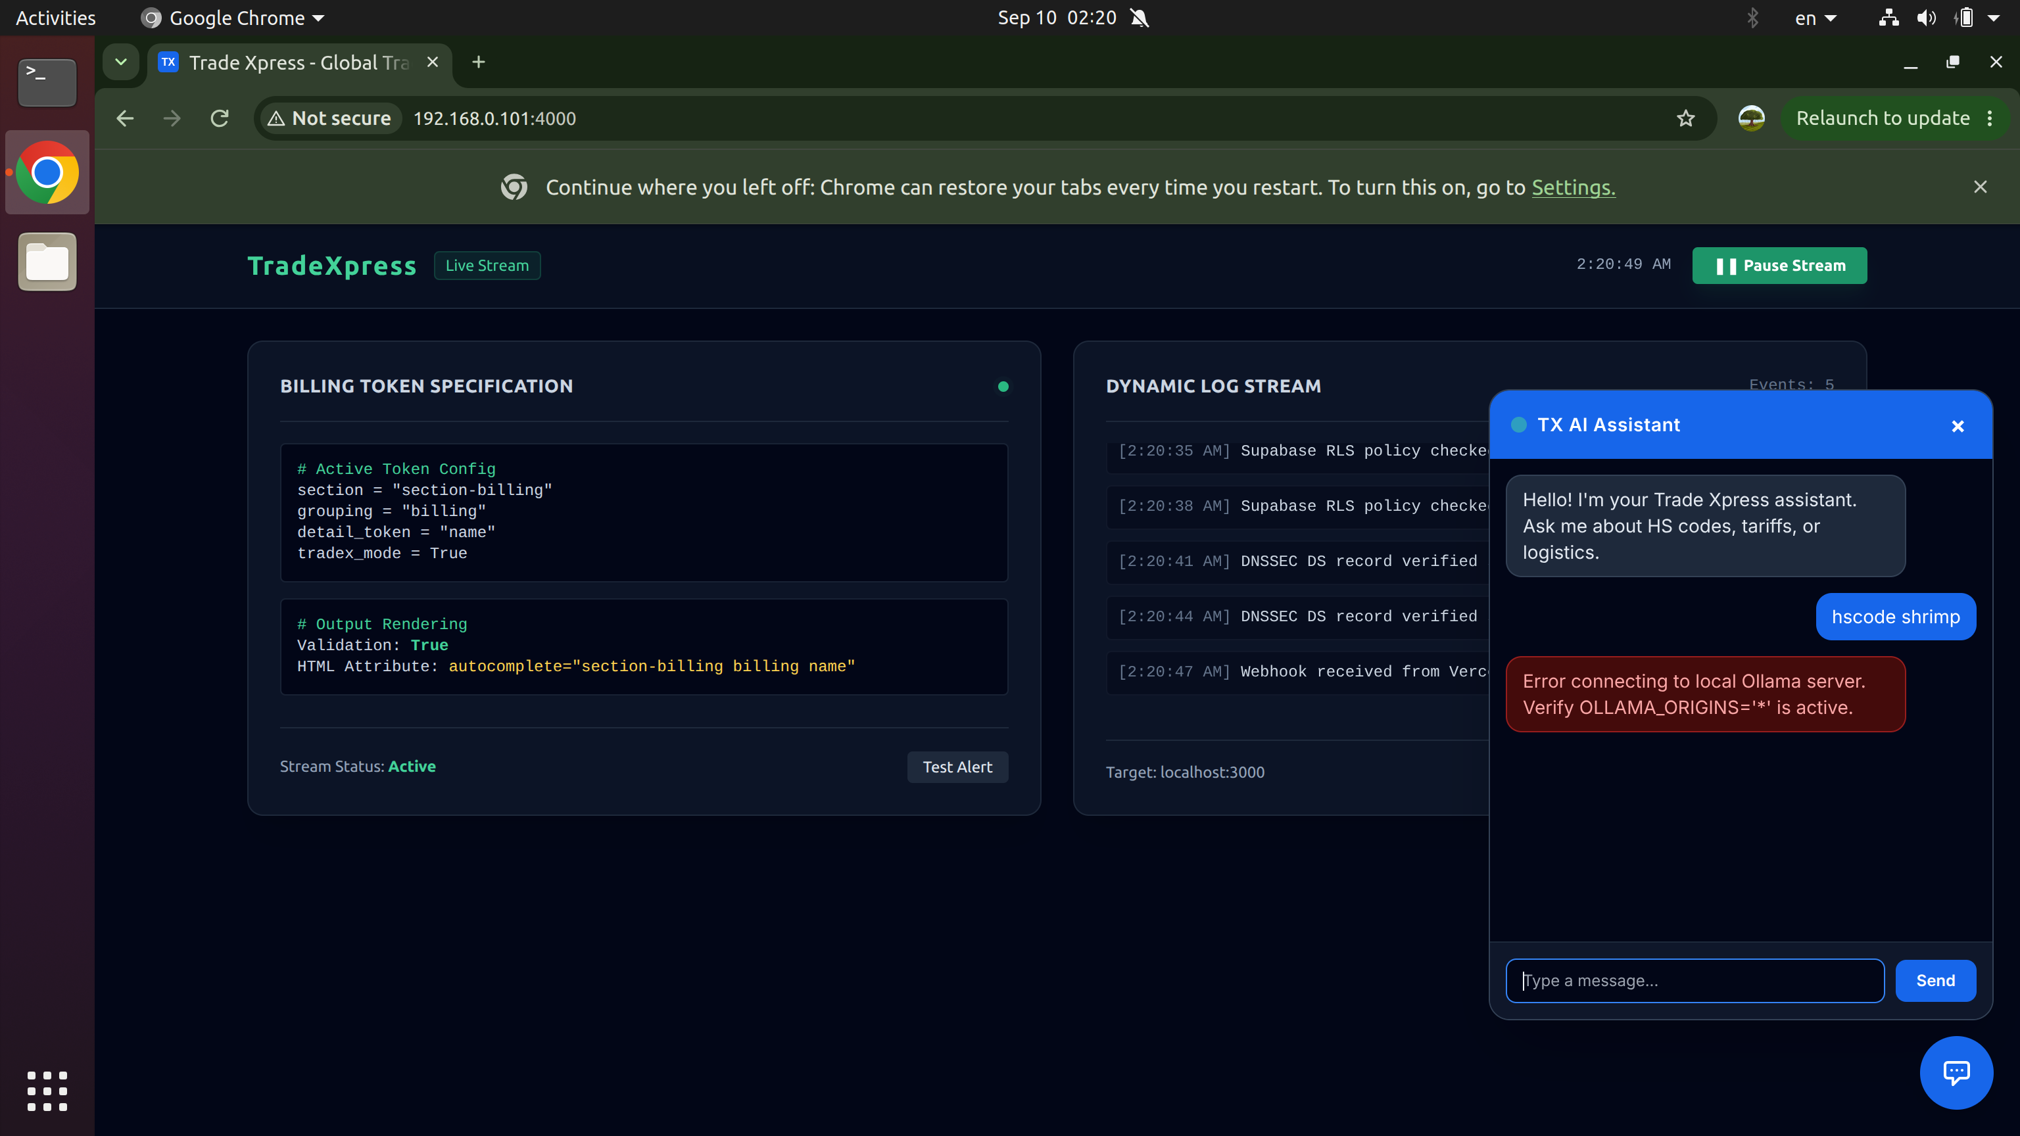The width and height of the screenshot is (2020, 1136).
Task: Select the Webhook received log entry
Action: [x=1297, y=671]
